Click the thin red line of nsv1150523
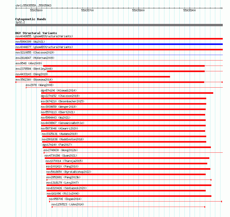Image resolution: width=230 pixels, height=217 pixels. click(128, 207)
